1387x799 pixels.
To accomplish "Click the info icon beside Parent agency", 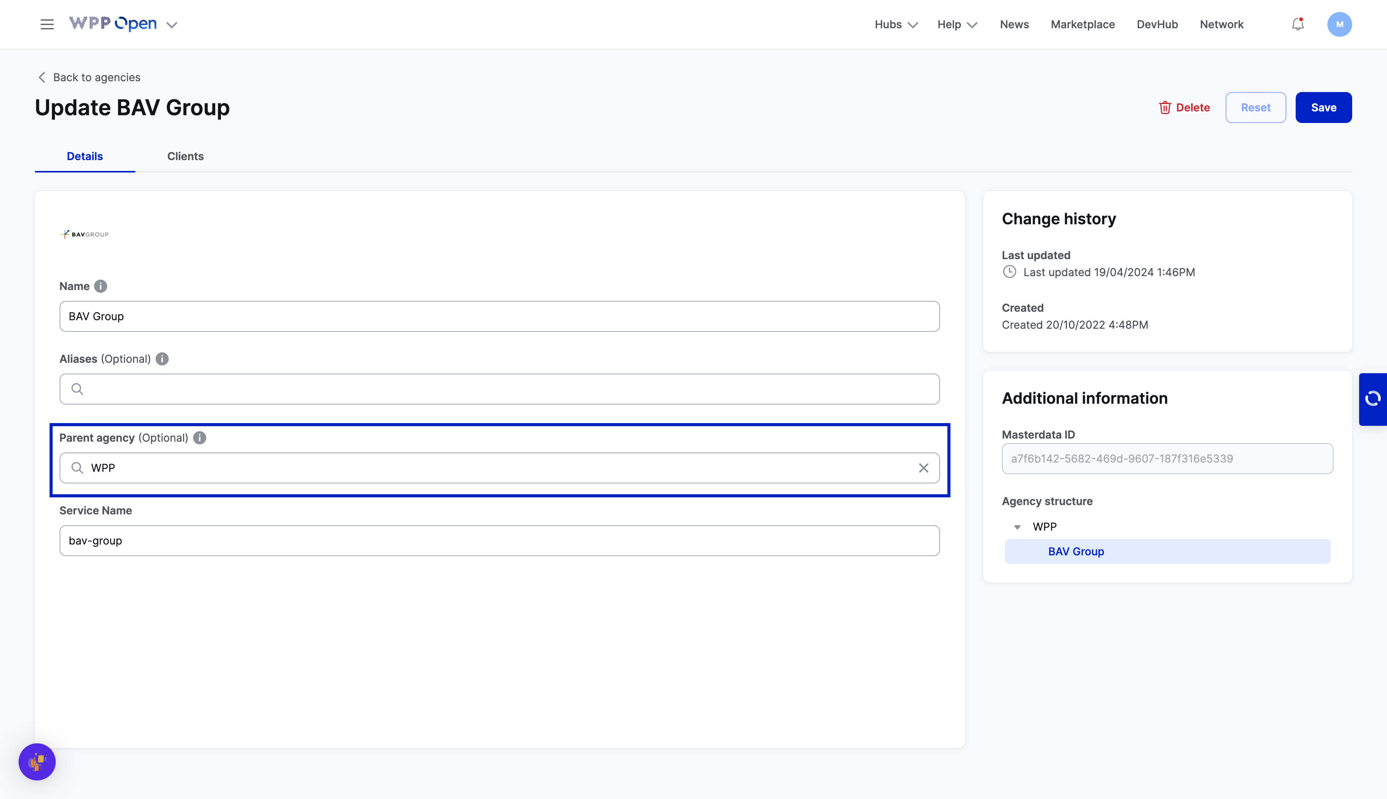I will pos(200,438).
